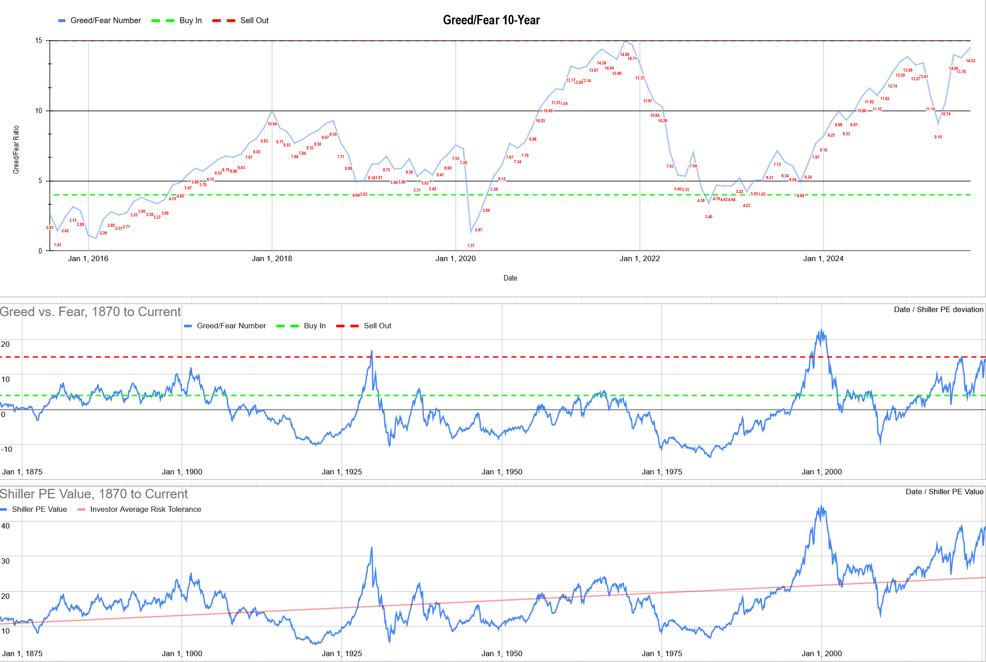Select the 14.53 latest data label
Image resolution: width=986 pixels, height=662 pixels.
(x=971, y=61)
